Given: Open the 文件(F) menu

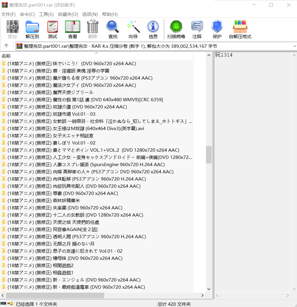Looking at the screenshot, I should (8, 14).
